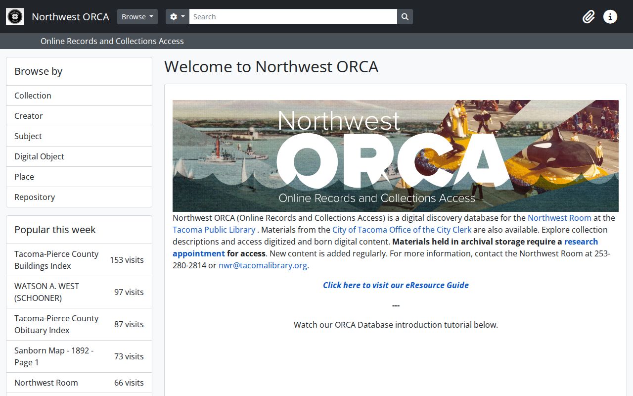
Task: Click the Northwest ORCA site title
Action: coord(70,17)
